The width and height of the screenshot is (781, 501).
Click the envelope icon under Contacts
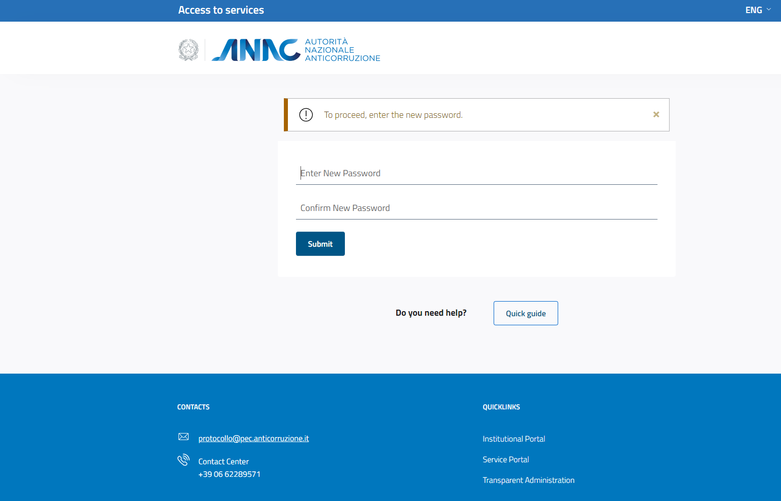tap(184, 437)
